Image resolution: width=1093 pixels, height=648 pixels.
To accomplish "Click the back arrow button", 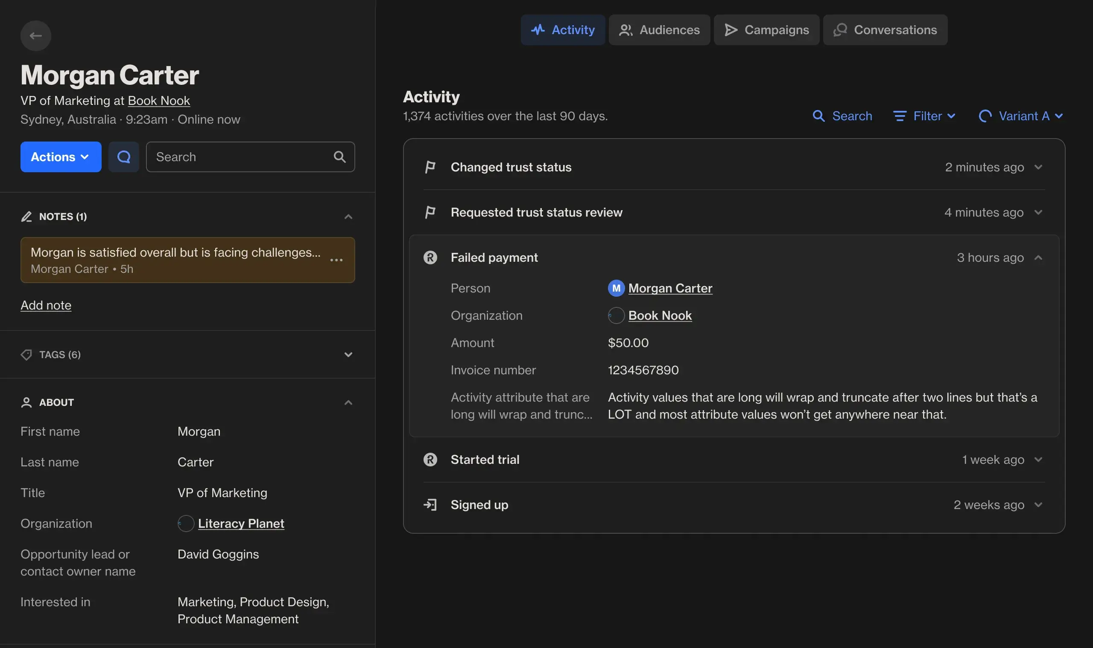I will (x=35, y=35).
